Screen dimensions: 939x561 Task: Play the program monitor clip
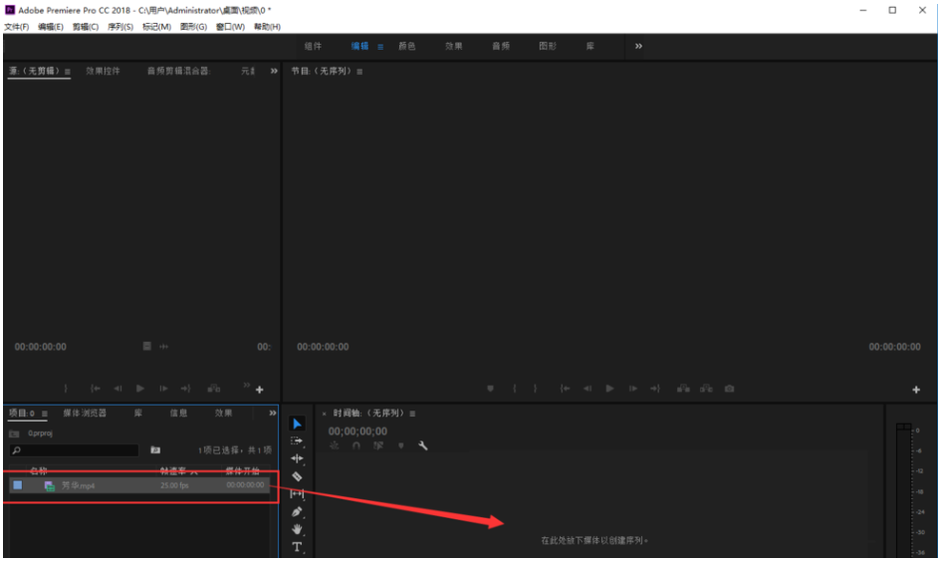click(x=609, y=389)
